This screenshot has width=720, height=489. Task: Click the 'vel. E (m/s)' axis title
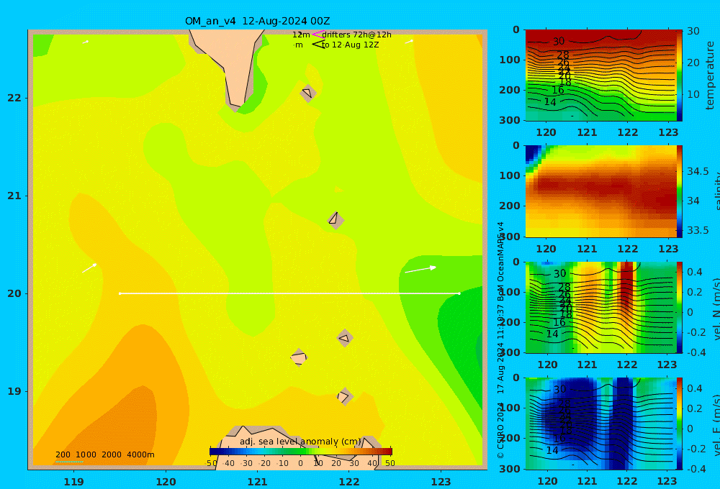tap(716, 425)
